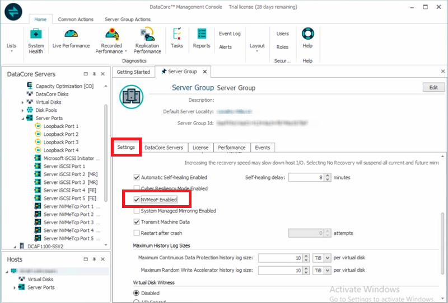Open the Event Log
This screenshot has height=303, width=448.
[x=230, y=34]
